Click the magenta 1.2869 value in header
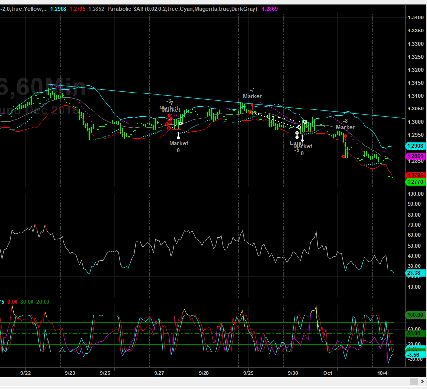Image resolution: width=427 pixels, height=389 pixels. click(x=270, y=9)
